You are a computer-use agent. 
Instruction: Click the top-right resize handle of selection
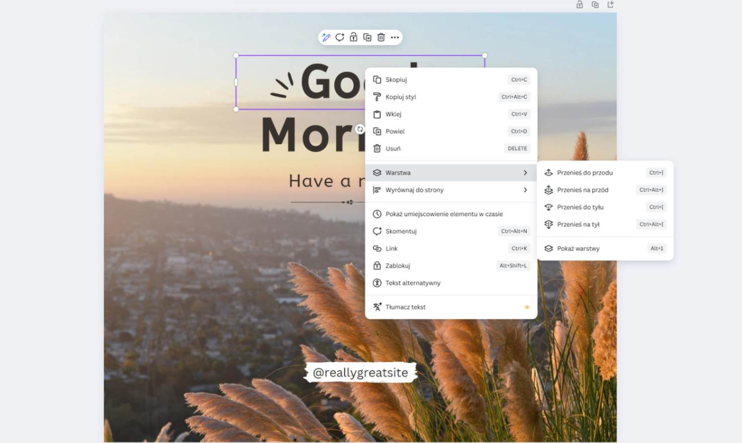coord(485,55)
